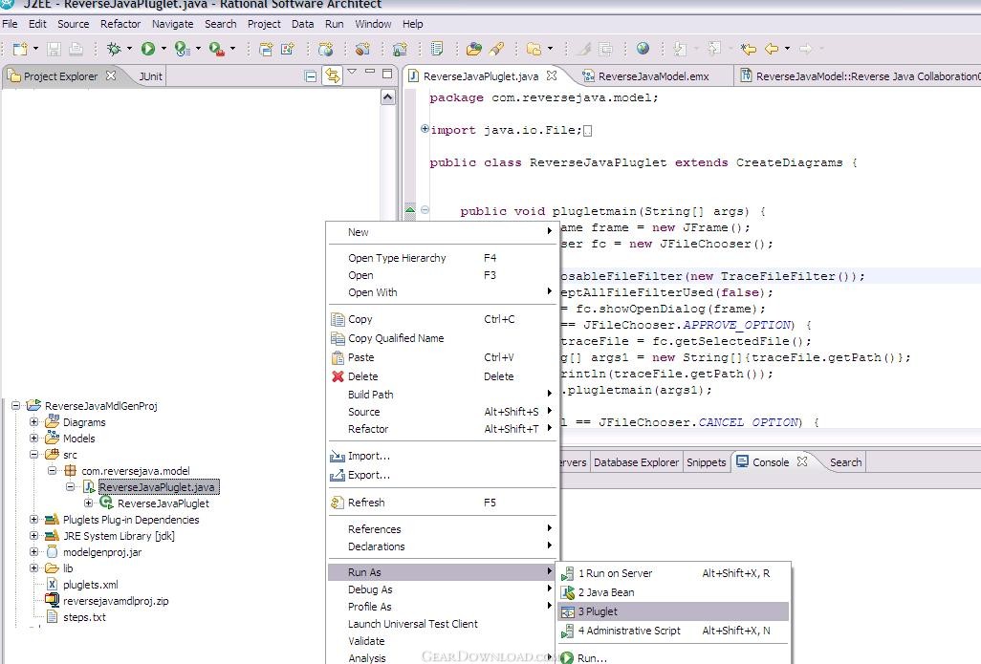
Task: Close the Project Explorer view
Action: click(x=111, y=75)
